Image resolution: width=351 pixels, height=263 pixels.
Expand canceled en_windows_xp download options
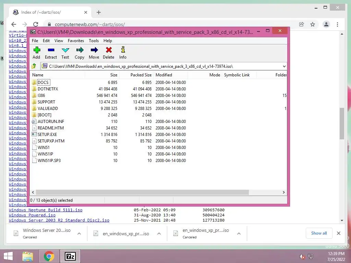pos(239,234)
